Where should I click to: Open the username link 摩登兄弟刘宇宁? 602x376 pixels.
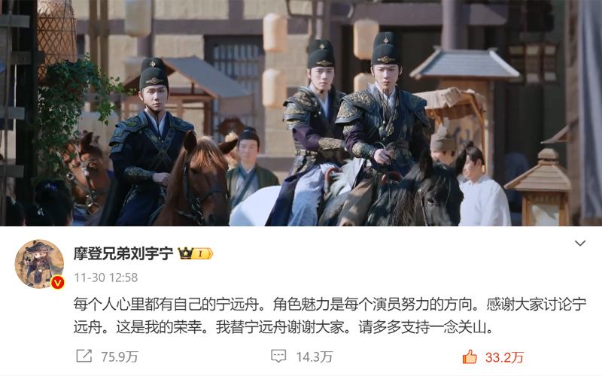tap(123, 253)
